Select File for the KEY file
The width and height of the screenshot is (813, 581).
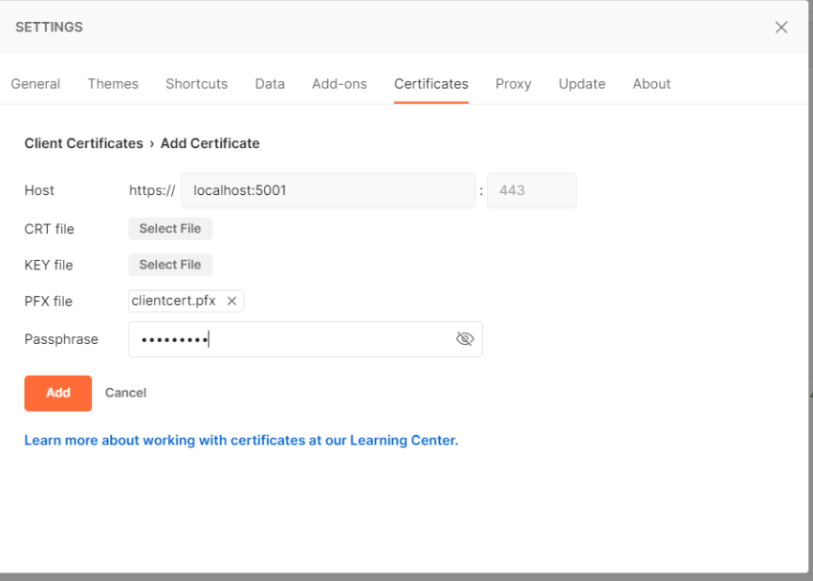pos(170,265)
